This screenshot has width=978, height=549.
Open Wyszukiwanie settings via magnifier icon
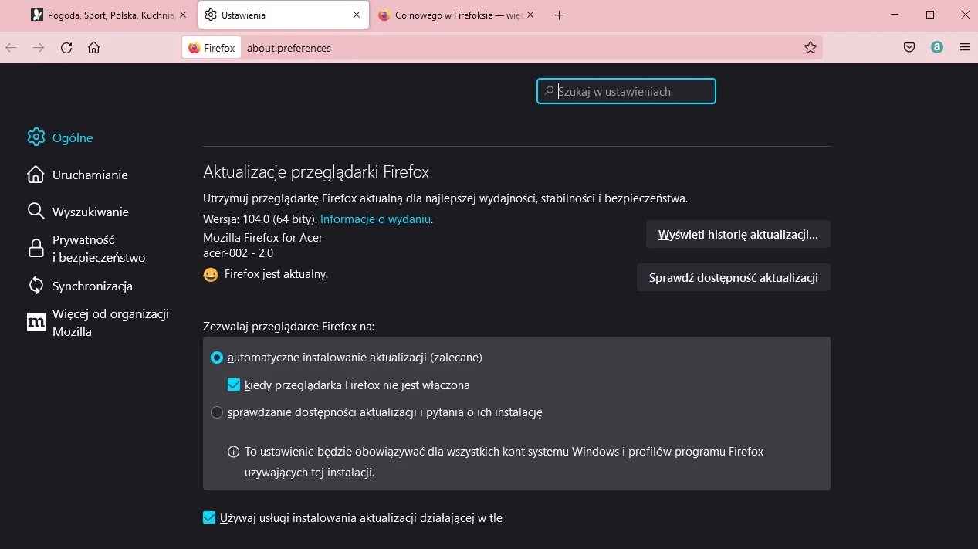point(36,211)
